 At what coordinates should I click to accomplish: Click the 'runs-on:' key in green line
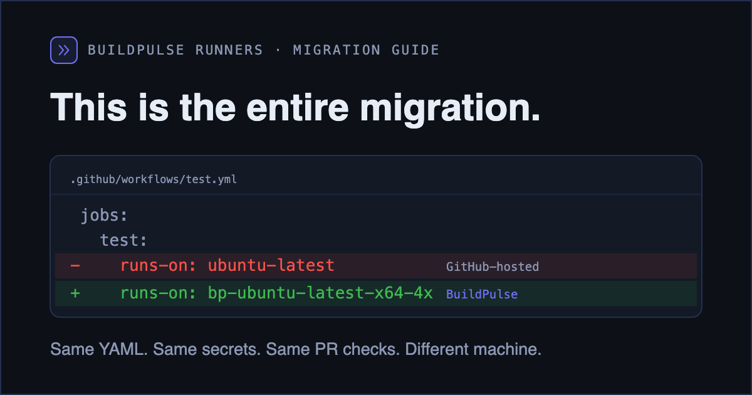point(159,293)
